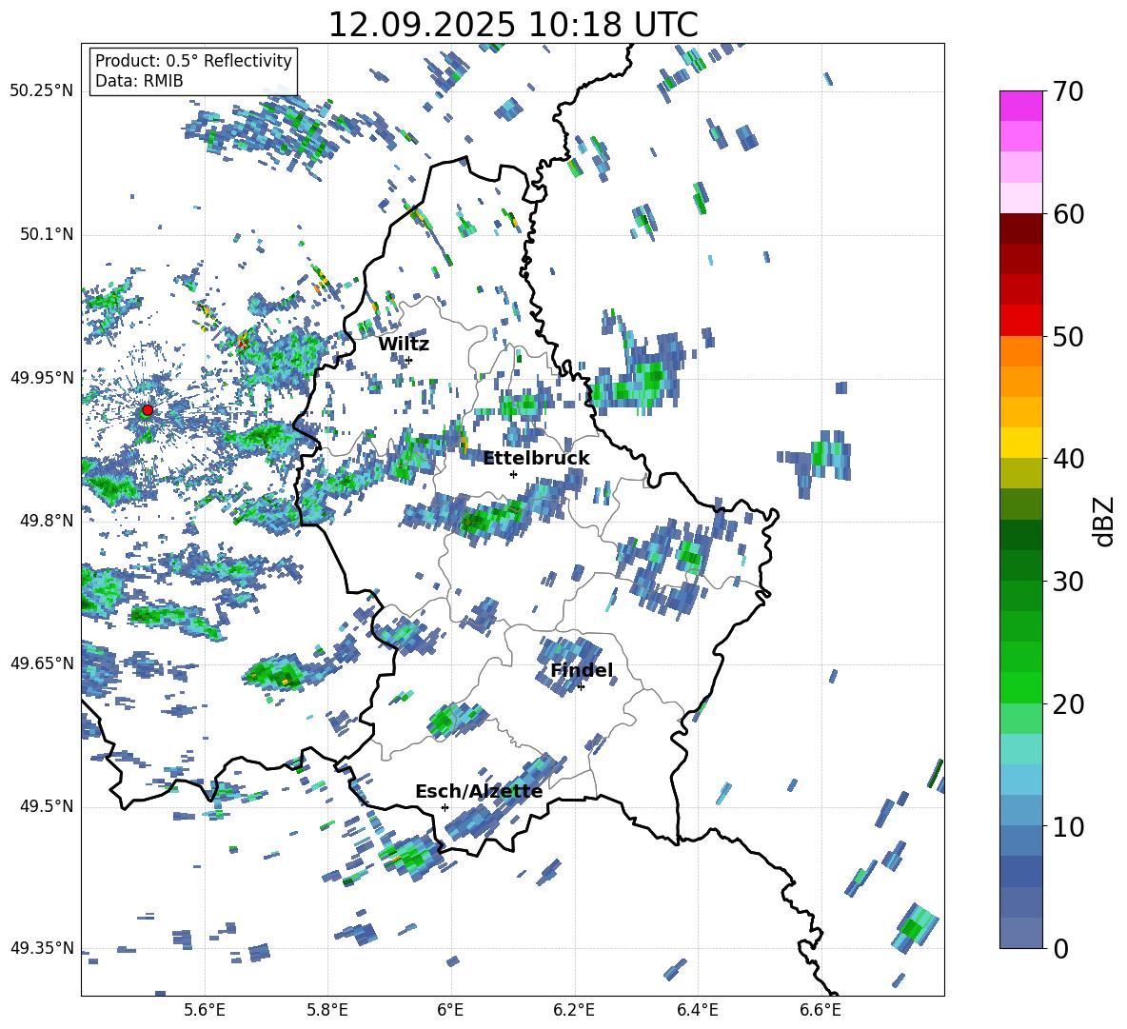1127x1029 pixels.
Task: Click the 6.4°E longitude label
Action: (697, 1010)
